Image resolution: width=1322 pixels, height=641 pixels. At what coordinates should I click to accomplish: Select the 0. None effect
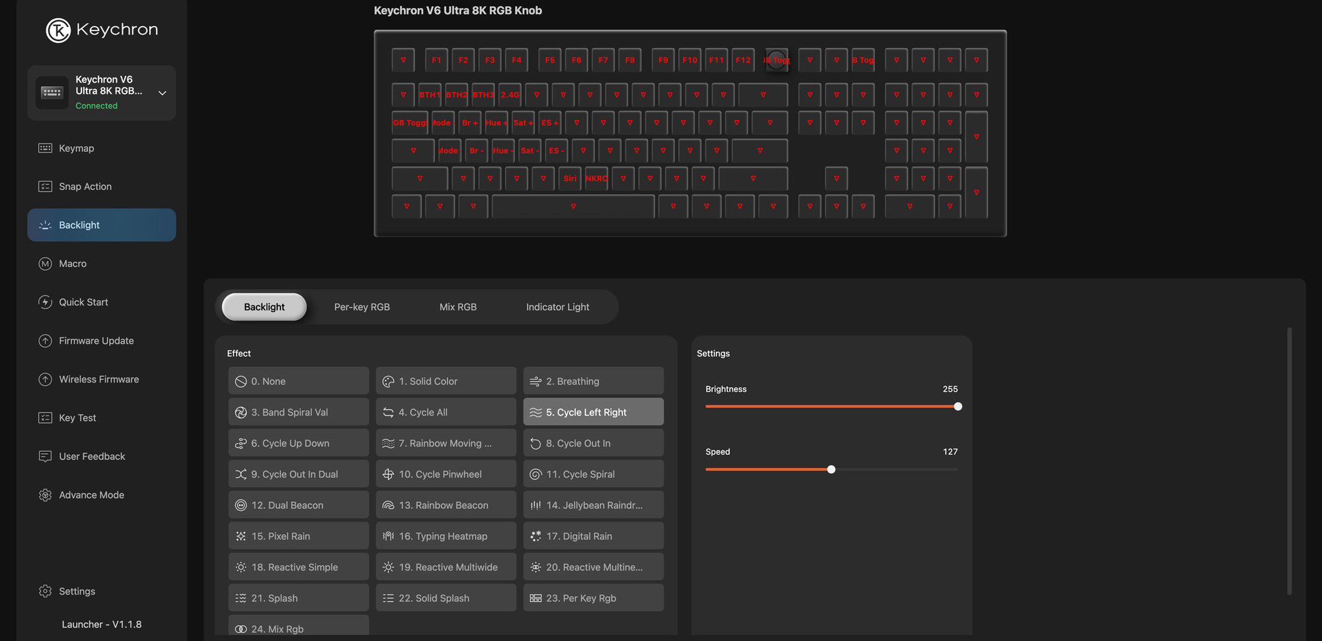[298, 381]
